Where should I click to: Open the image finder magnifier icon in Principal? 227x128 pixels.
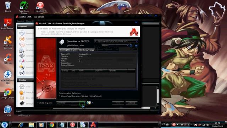22,50
